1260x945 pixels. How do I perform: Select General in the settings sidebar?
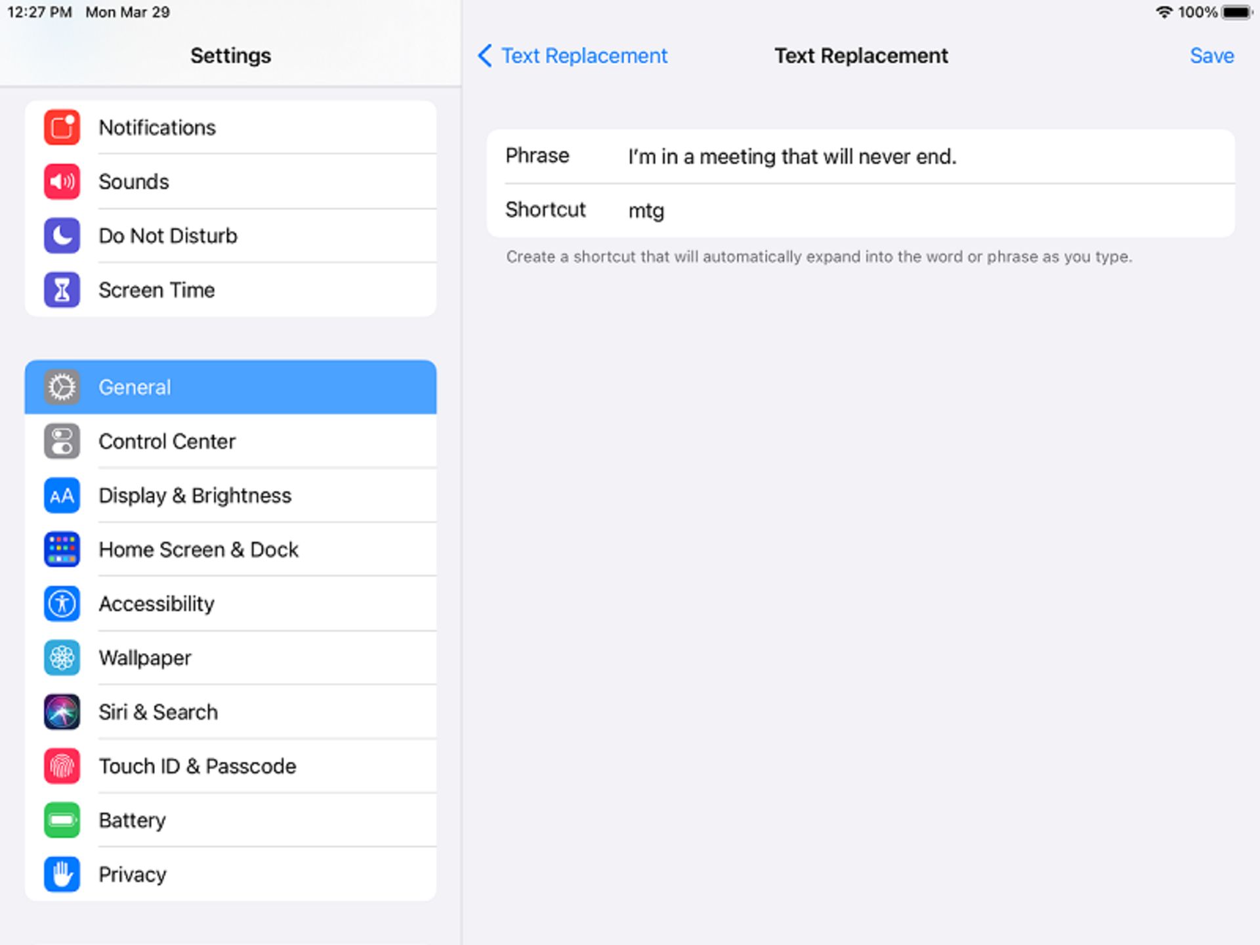230,387
